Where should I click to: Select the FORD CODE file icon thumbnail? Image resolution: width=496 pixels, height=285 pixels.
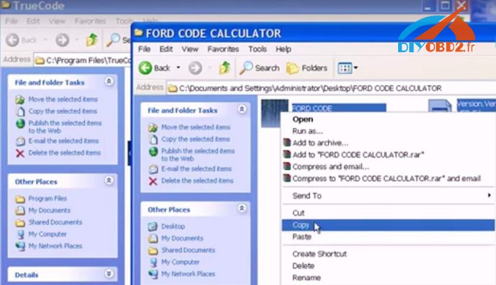(274, 113)
